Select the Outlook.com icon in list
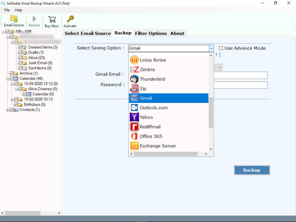Viewport: 296px width, 222px height. [134, 108]
